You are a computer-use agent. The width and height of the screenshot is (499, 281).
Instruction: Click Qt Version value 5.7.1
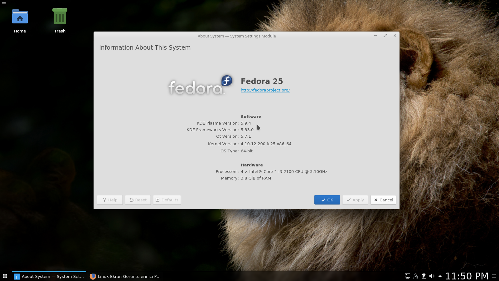tap(246, 136)
